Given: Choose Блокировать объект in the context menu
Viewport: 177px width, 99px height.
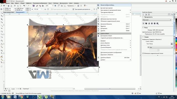Looking at the screenshot, I should [x=114, y=36].
